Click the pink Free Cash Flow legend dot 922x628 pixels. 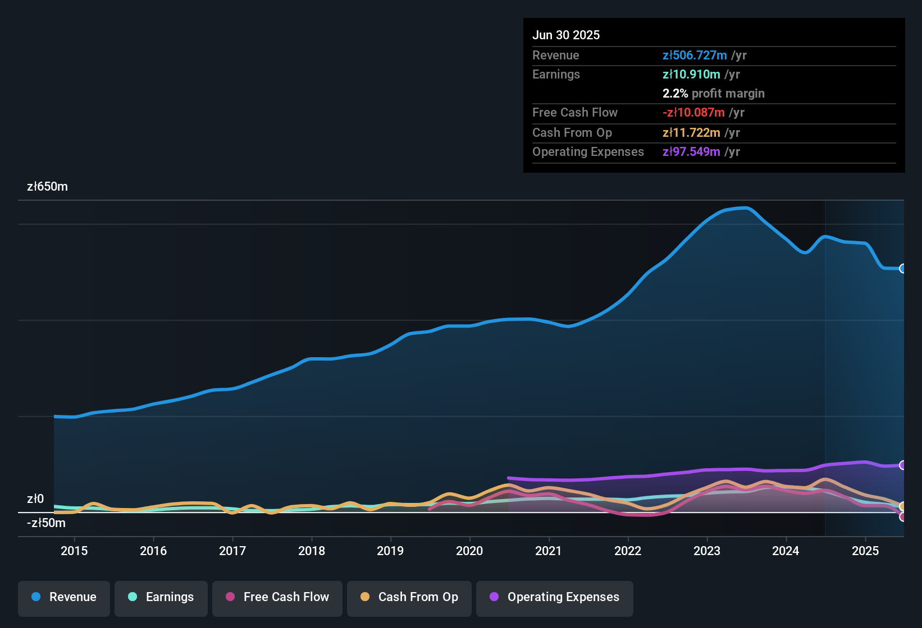pyautogui.click(x=229, y=597)
